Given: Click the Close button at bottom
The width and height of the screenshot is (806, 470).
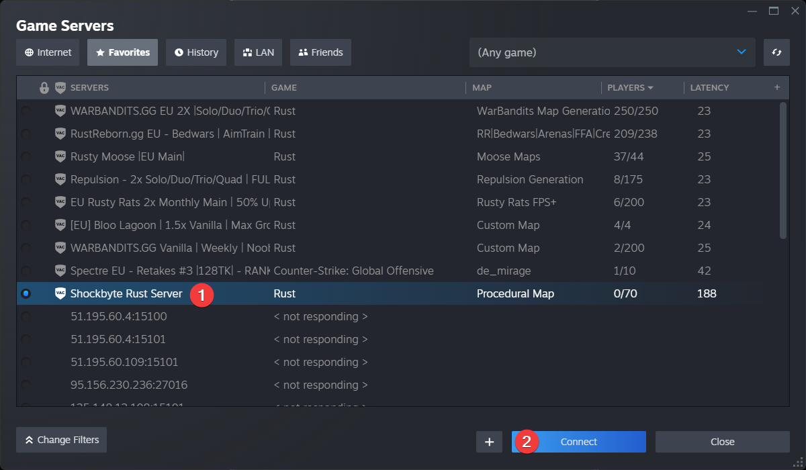Looking at the screenshot, I should click(722, 442).
